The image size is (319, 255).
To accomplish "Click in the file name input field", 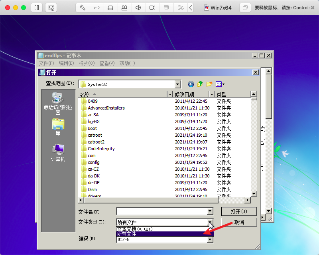I will pos(162,211).
